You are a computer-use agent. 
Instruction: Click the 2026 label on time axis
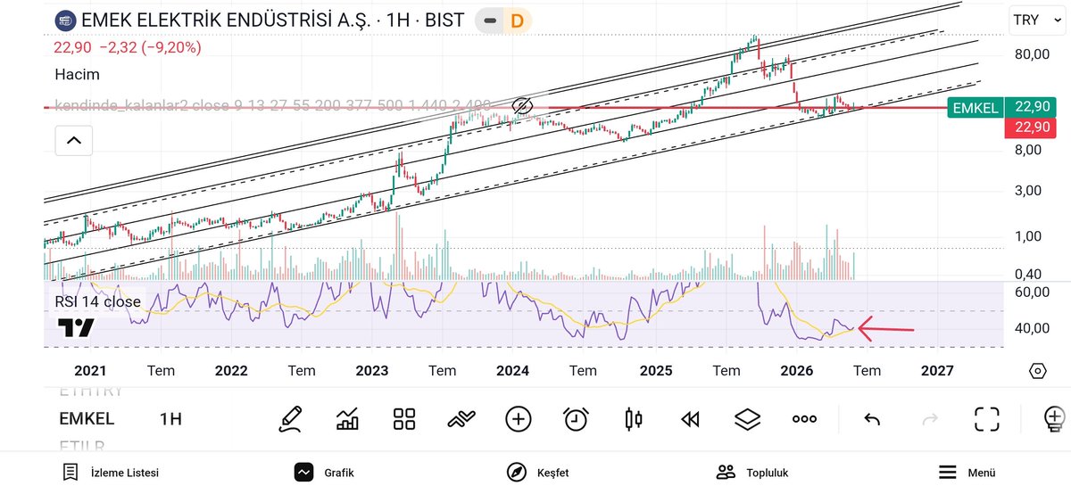795,371
